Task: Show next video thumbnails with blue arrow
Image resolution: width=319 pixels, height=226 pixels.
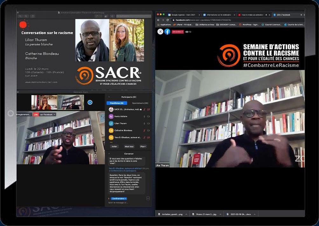Action: click(x=90, y=102)
